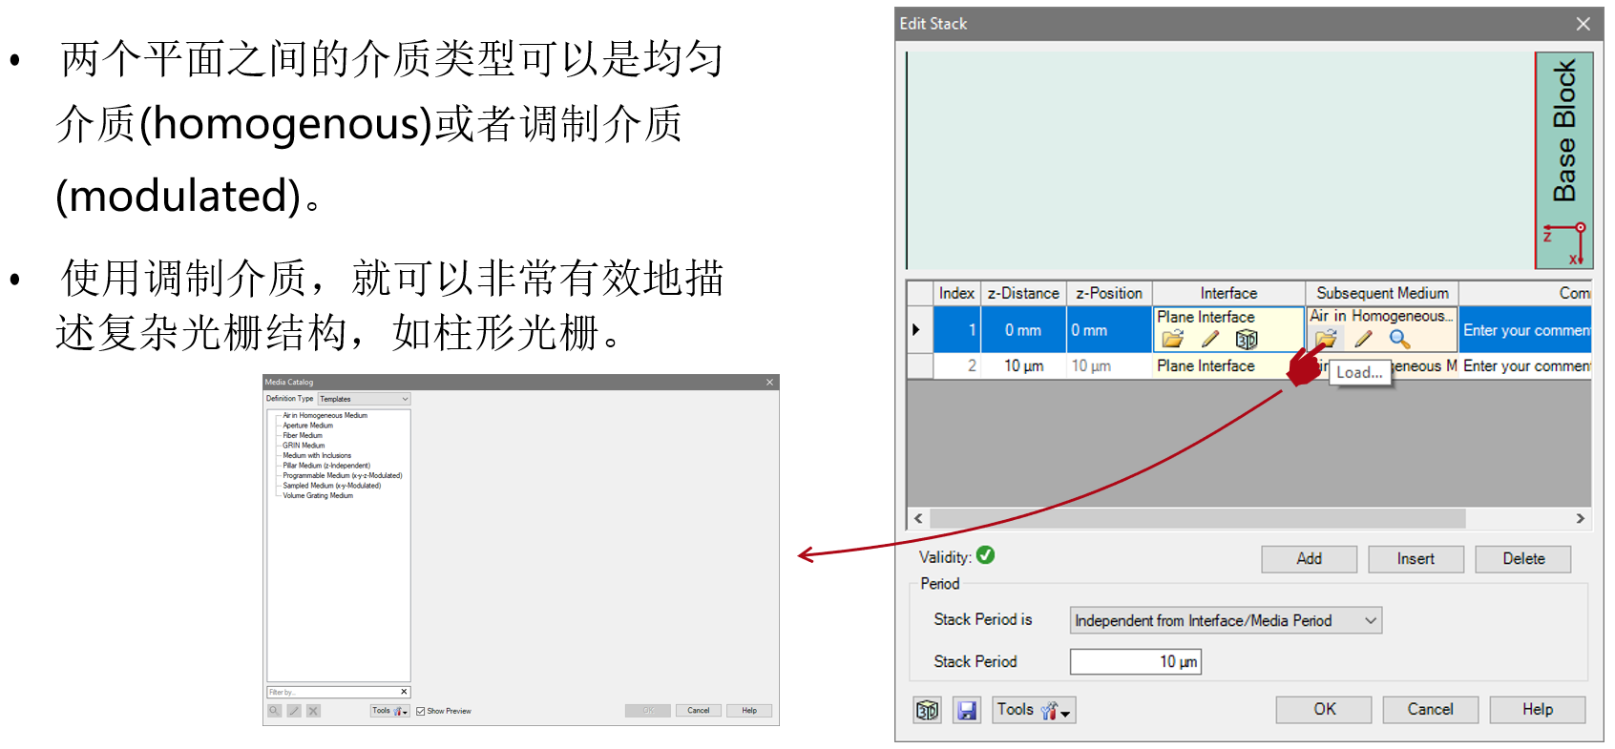The height and width of the screenshot is (749, 1615).
Task: Click row 1 z-Distance 0 mm cell
Action: pyautogui.click(x=1023, y=330)
